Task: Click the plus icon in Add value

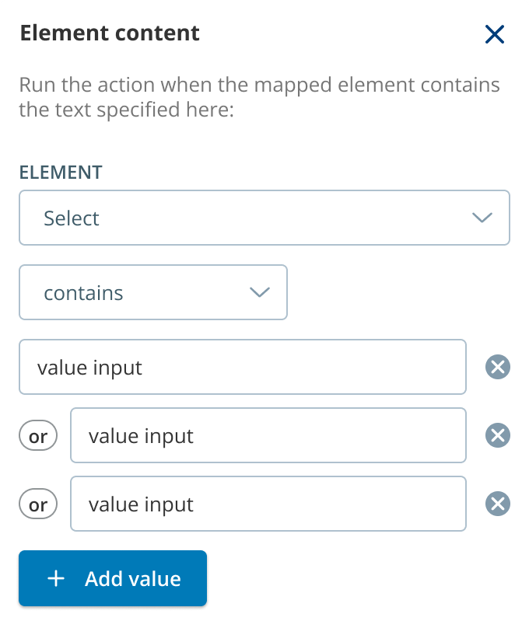Action: tap(56, 578)
